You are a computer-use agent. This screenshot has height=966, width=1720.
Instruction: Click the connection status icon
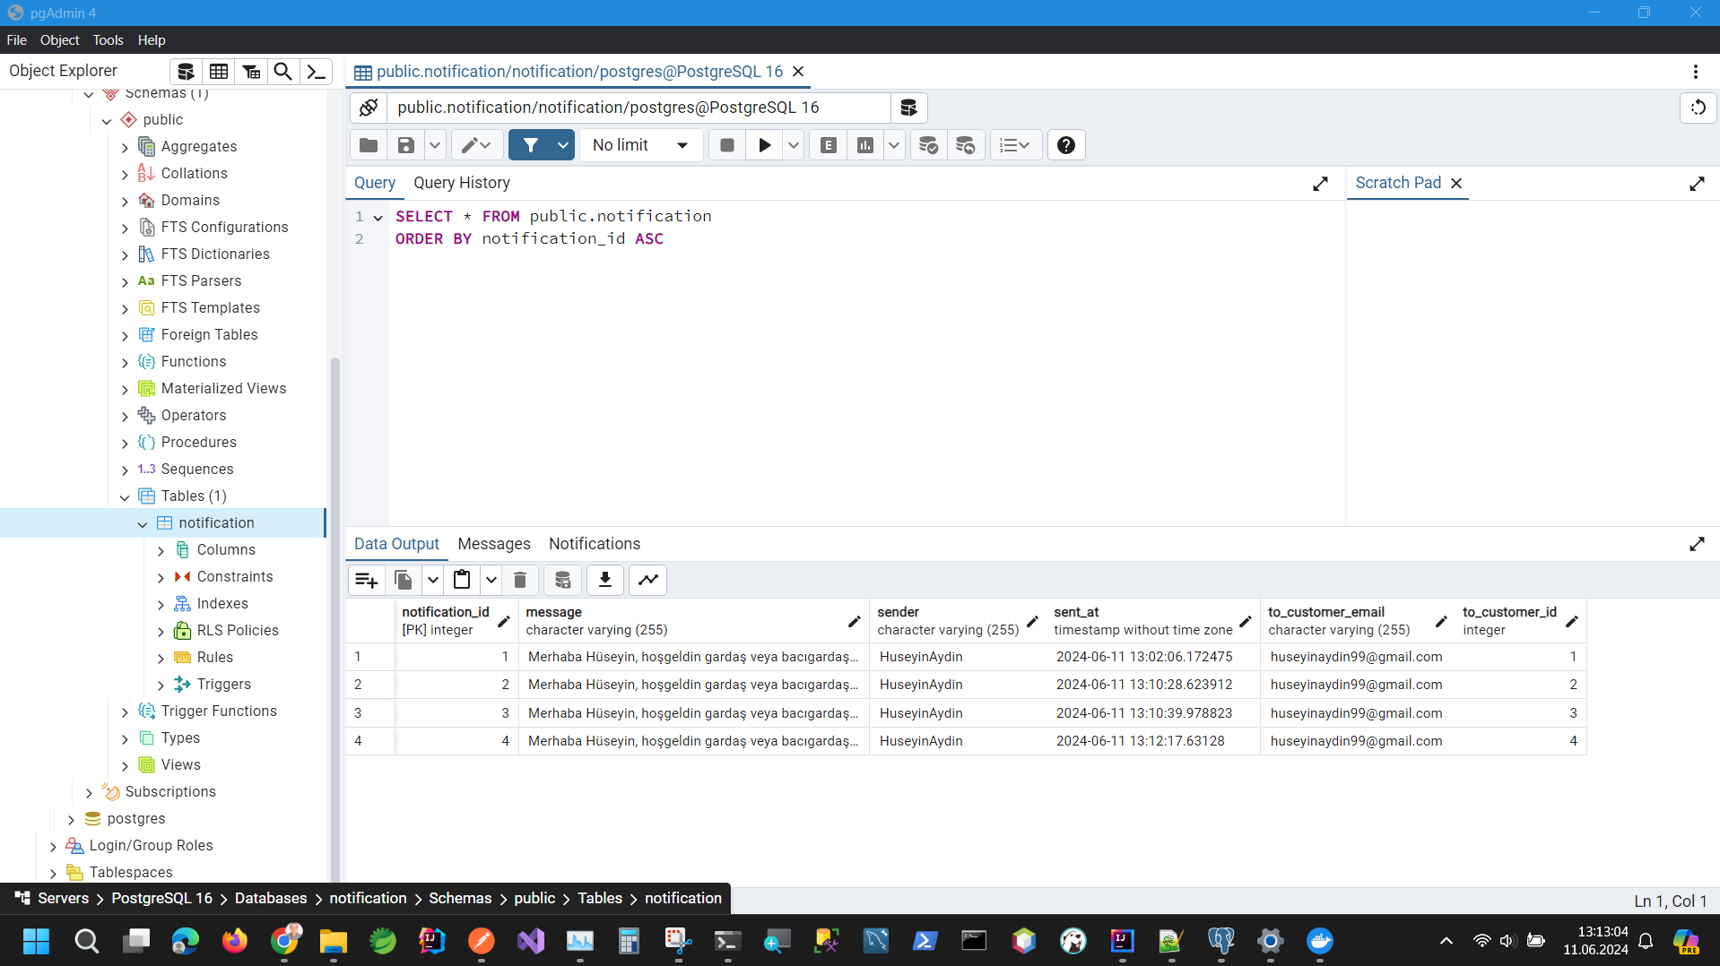368,108
